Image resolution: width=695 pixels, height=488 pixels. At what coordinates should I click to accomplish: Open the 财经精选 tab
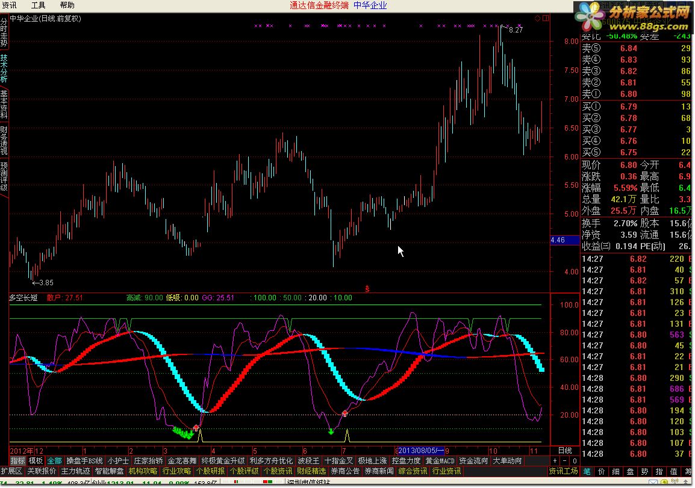pyautogui.click(x=311, y=471)
